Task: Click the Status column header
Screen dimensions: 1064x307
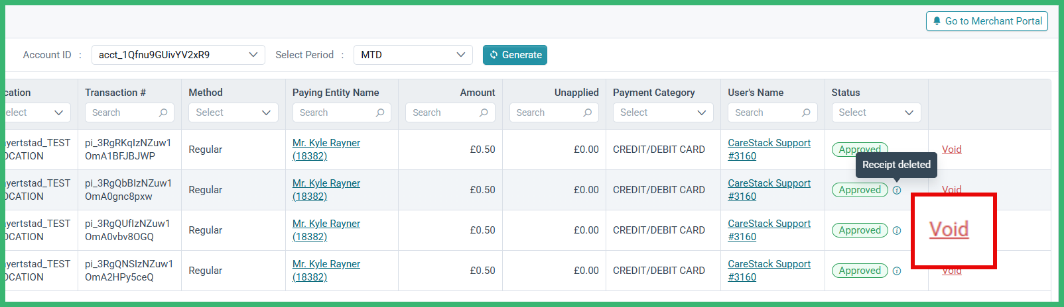Action: pos(846,93)
